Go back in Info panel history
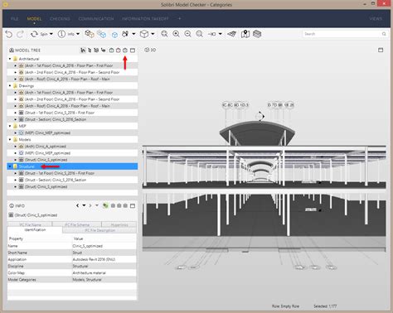393x313 pixels. [x=78, y=205]
